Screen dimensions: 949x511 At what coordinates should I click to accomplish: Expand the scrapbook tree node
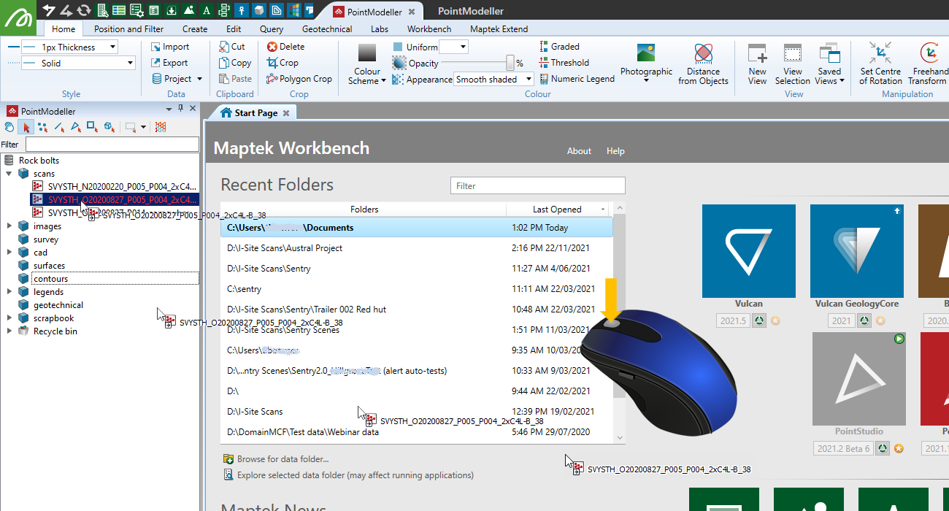click(9, 318)
